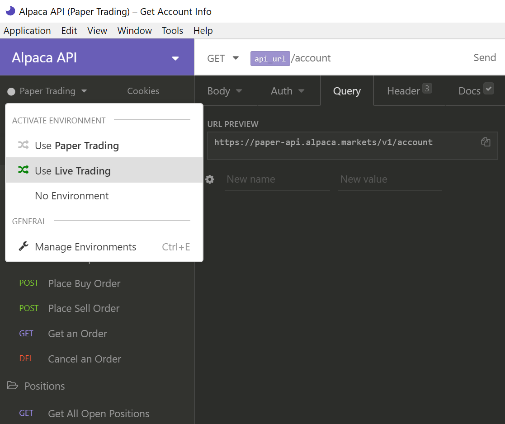Screen dimensions: 505x424
Task: Open the Cookies manager
Action: pos(143,91)
